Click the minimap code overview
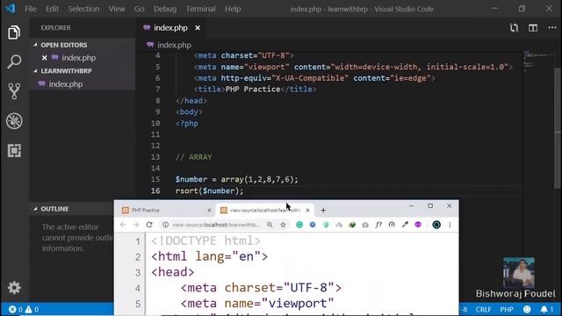Screen dimensions: 562x316 tap(537, 61)
